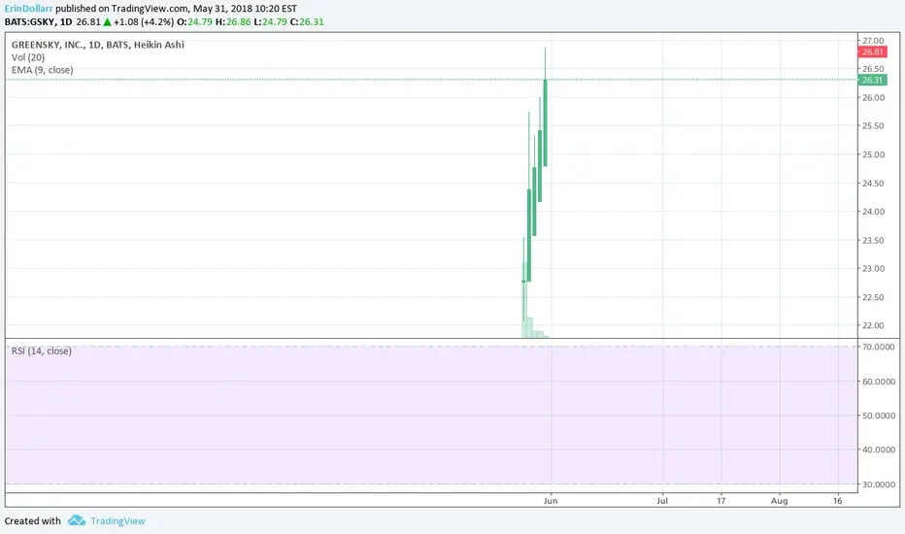Click the 40.0000 RSI axis label
This screenshot has width=905, height=534.
[x=879, y=450]
